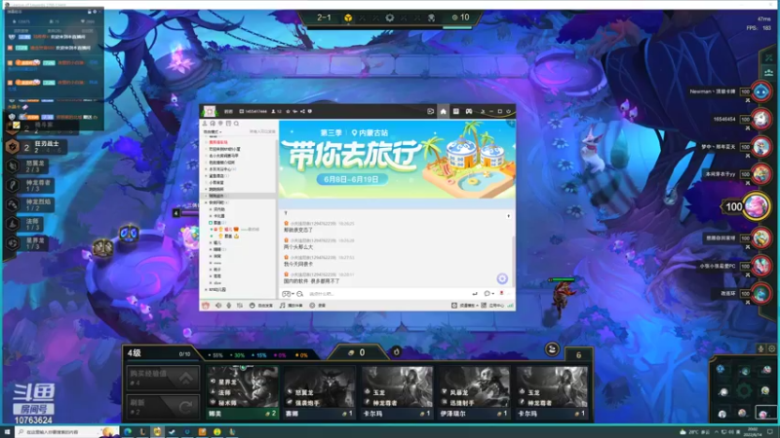Click the music note playback button in YY
This screenshot has height=438, width=780.
click(291, 306)
